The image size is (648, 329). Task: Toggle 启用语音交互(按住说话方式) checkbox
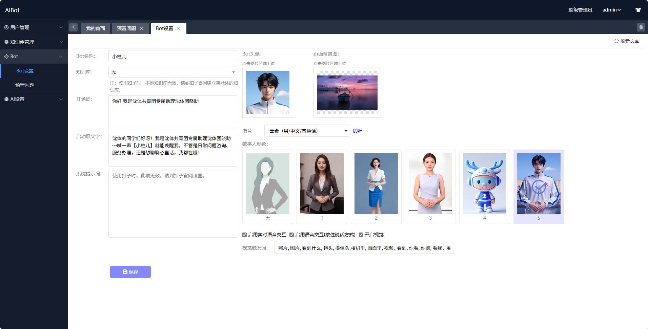tap(291, 235)
